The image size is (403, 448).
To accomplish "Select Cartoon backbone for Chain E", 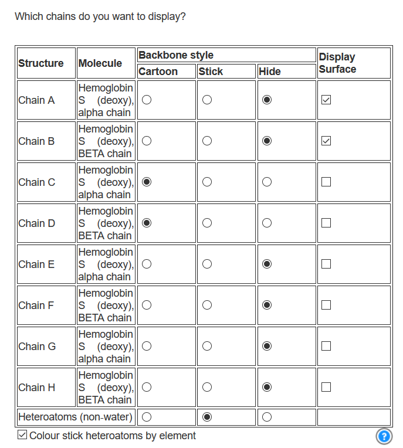I will point(147,264).
